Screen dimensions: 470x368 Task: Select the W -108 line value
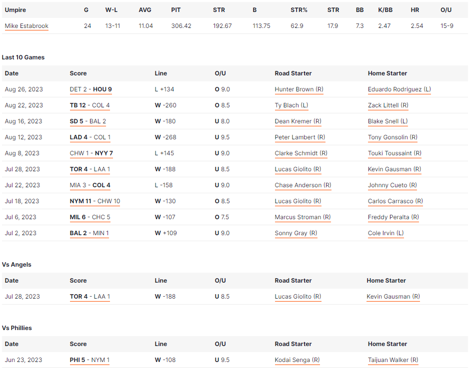pyautogui.click(x=165, y=360)
